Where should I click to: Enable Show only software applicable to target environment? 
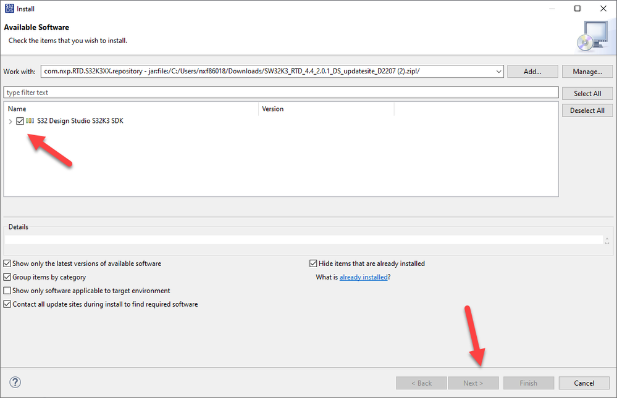7,291
